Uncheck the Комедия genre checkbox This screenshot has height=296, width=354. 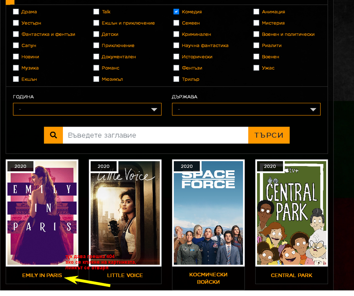(x=176, y=11)
